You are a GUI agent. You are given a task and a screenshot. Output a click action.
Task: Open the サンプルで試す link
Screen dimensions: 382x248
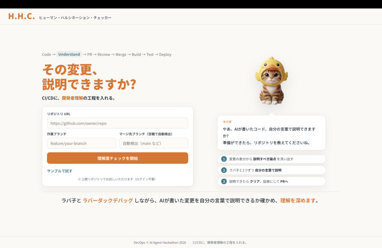tap(60, 171)
